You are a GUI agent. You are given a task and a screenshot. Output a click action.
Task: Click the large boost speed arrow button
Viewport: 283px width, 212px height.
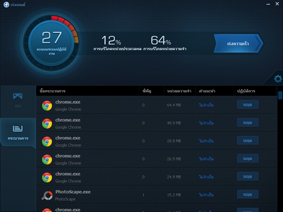click(238, 43)
